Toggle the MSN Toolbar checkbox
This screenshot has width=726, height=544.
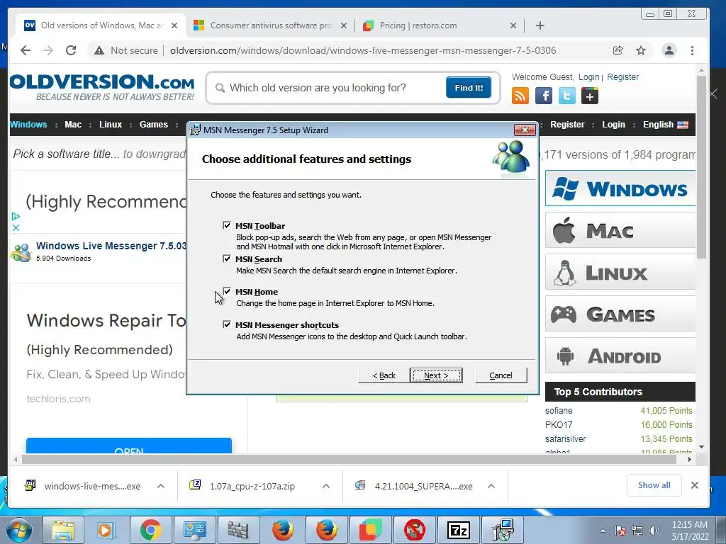point(226,225)
